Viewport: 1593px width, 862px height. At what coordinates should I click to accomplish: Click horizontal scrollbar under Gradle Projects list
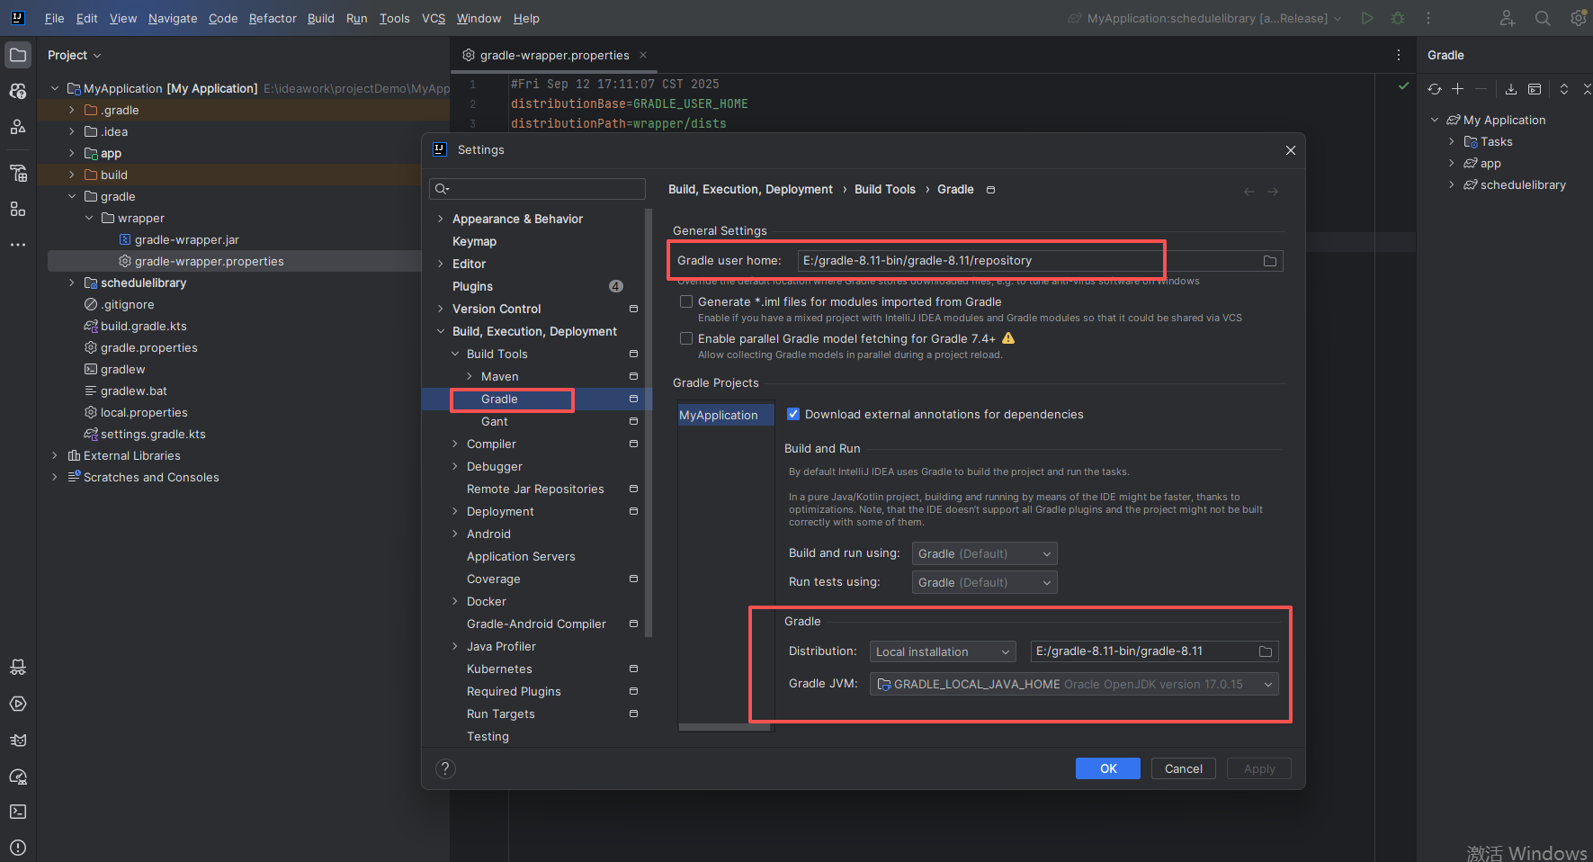pyautogui.click(x=726, y=727)
